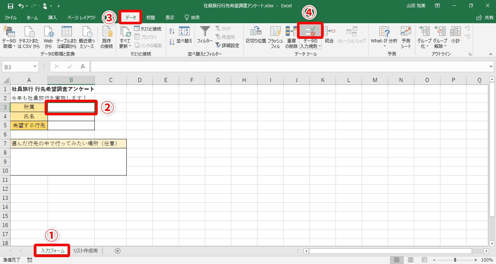Viewport: 496px width, 264px height.
Task: Click the macro recording status icon
Action: 30,260
